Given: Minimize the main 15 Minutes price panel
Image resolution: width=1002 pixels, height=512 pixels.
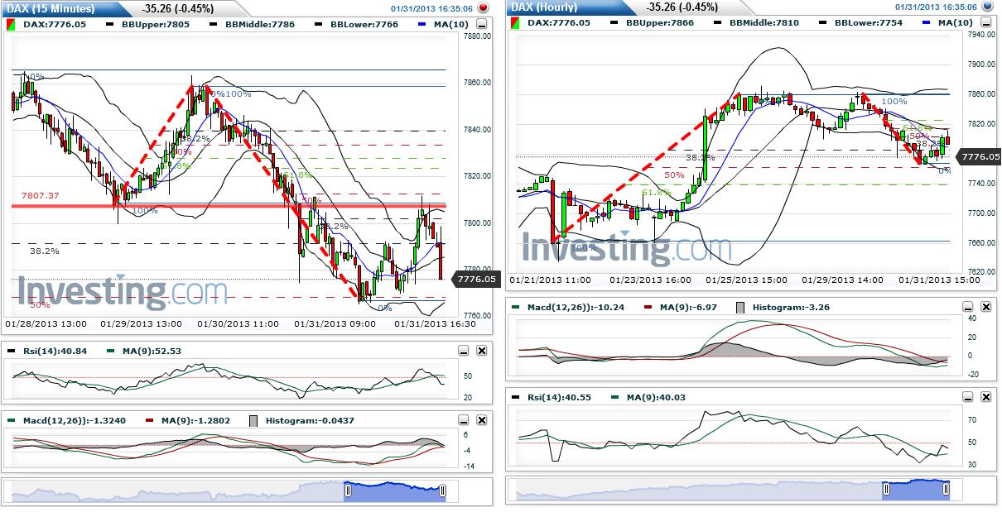Looking at the screenshot, I should [482, 25].
